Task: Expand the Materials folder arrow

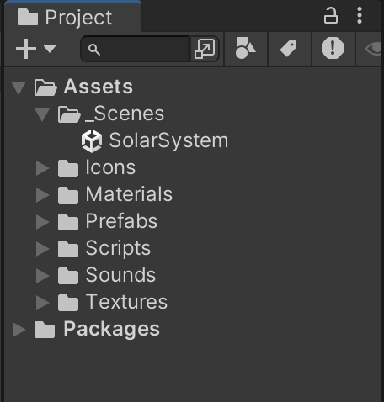Action: pos(42,194)
